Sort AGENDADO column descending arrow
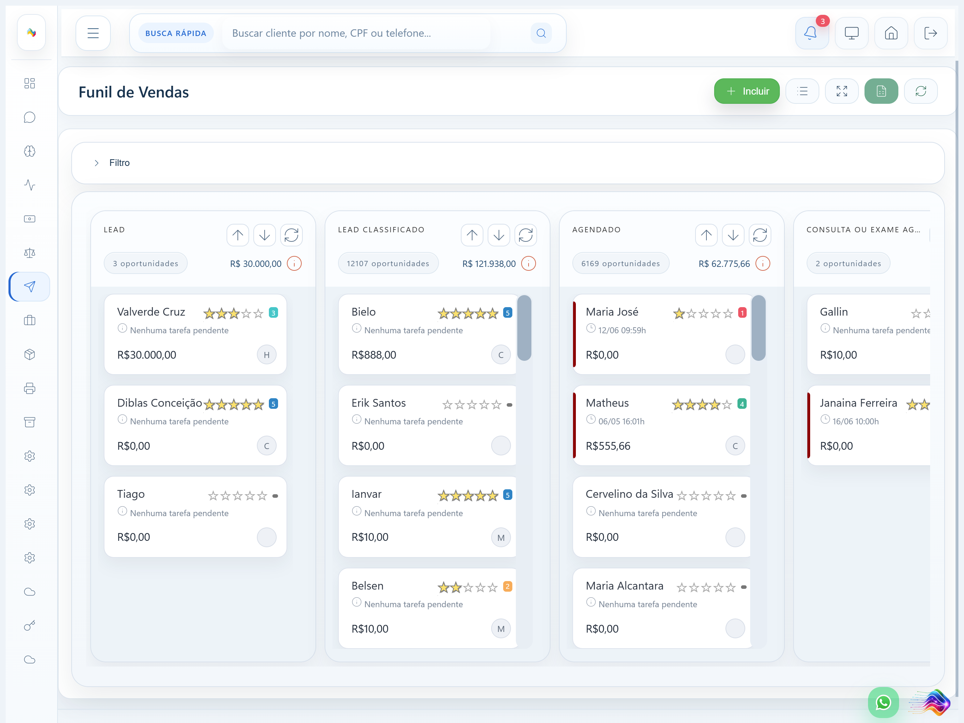 coord(733,235)
